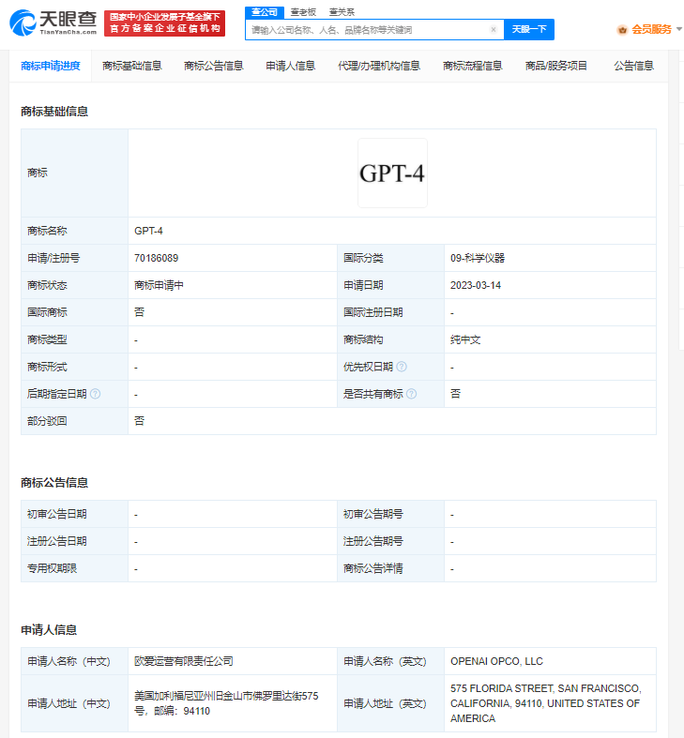
Task: Click the 注册公告期号 label cell
Action: click(x=390, y=541)
